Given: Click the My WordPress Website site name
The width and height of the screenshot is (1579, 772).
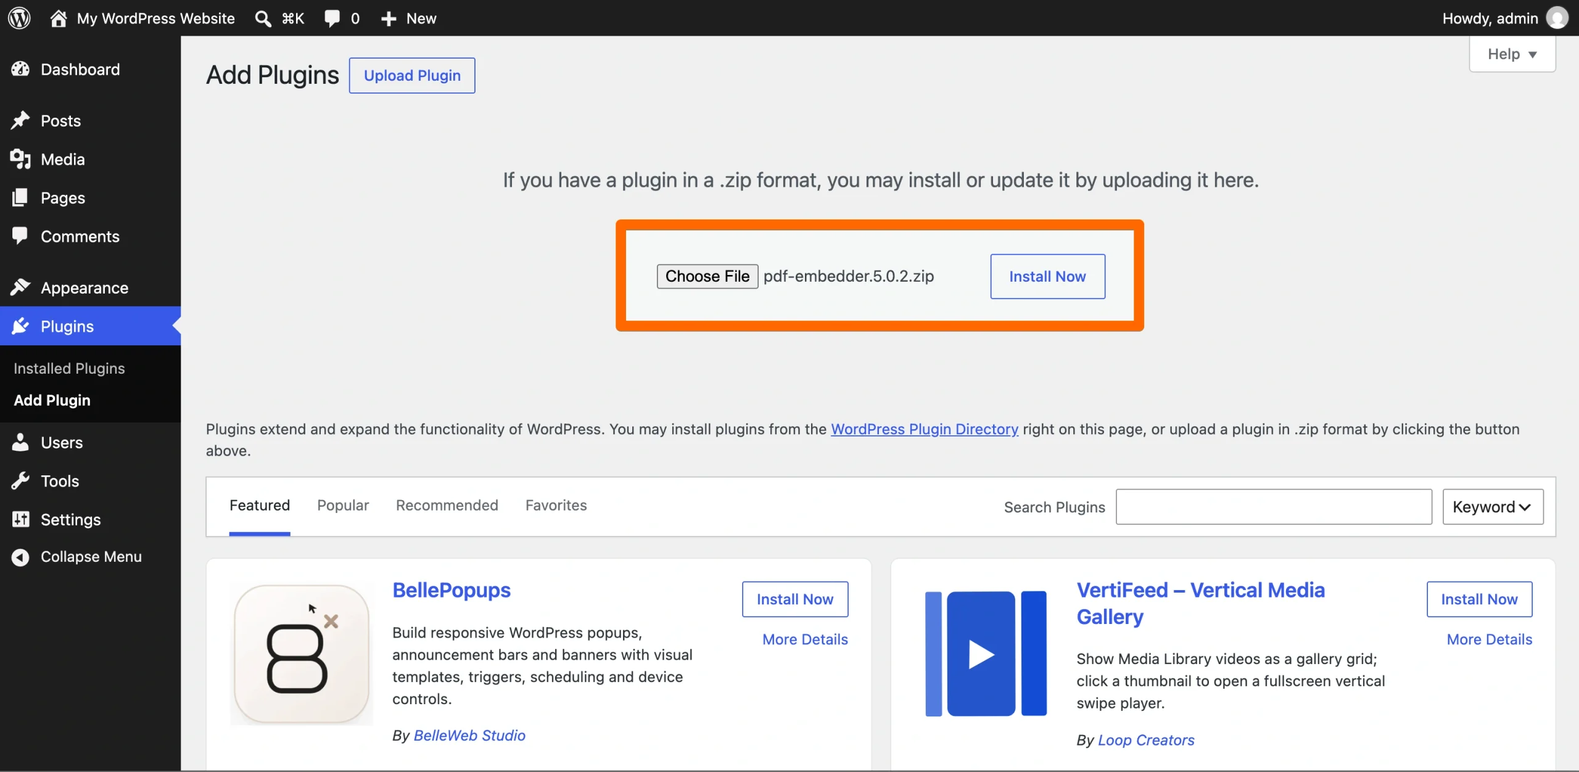Looking at the screenshot, I should [x=155, y=18].
